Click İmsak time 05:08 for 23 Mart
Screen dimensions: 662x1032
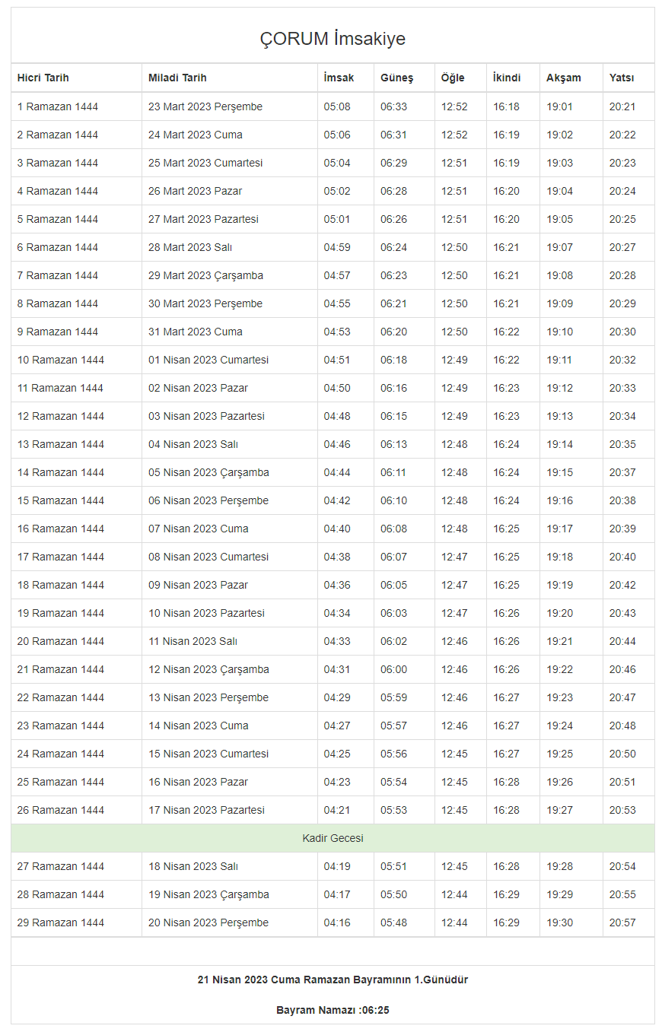click(337, 106)
